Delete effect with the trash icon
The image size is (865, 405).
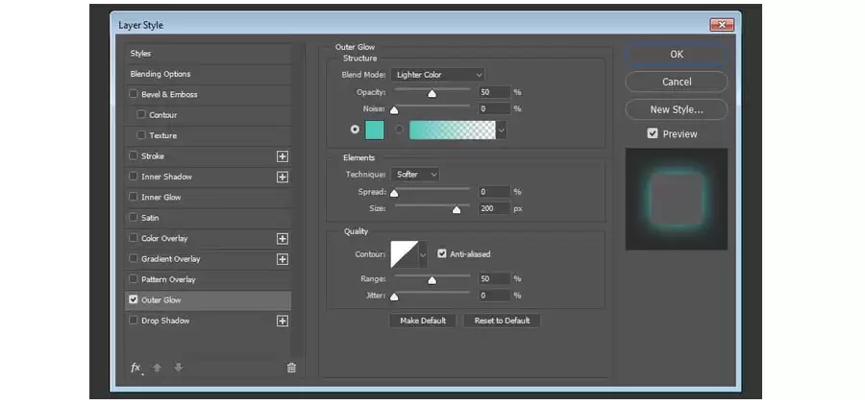pos(292,369)
